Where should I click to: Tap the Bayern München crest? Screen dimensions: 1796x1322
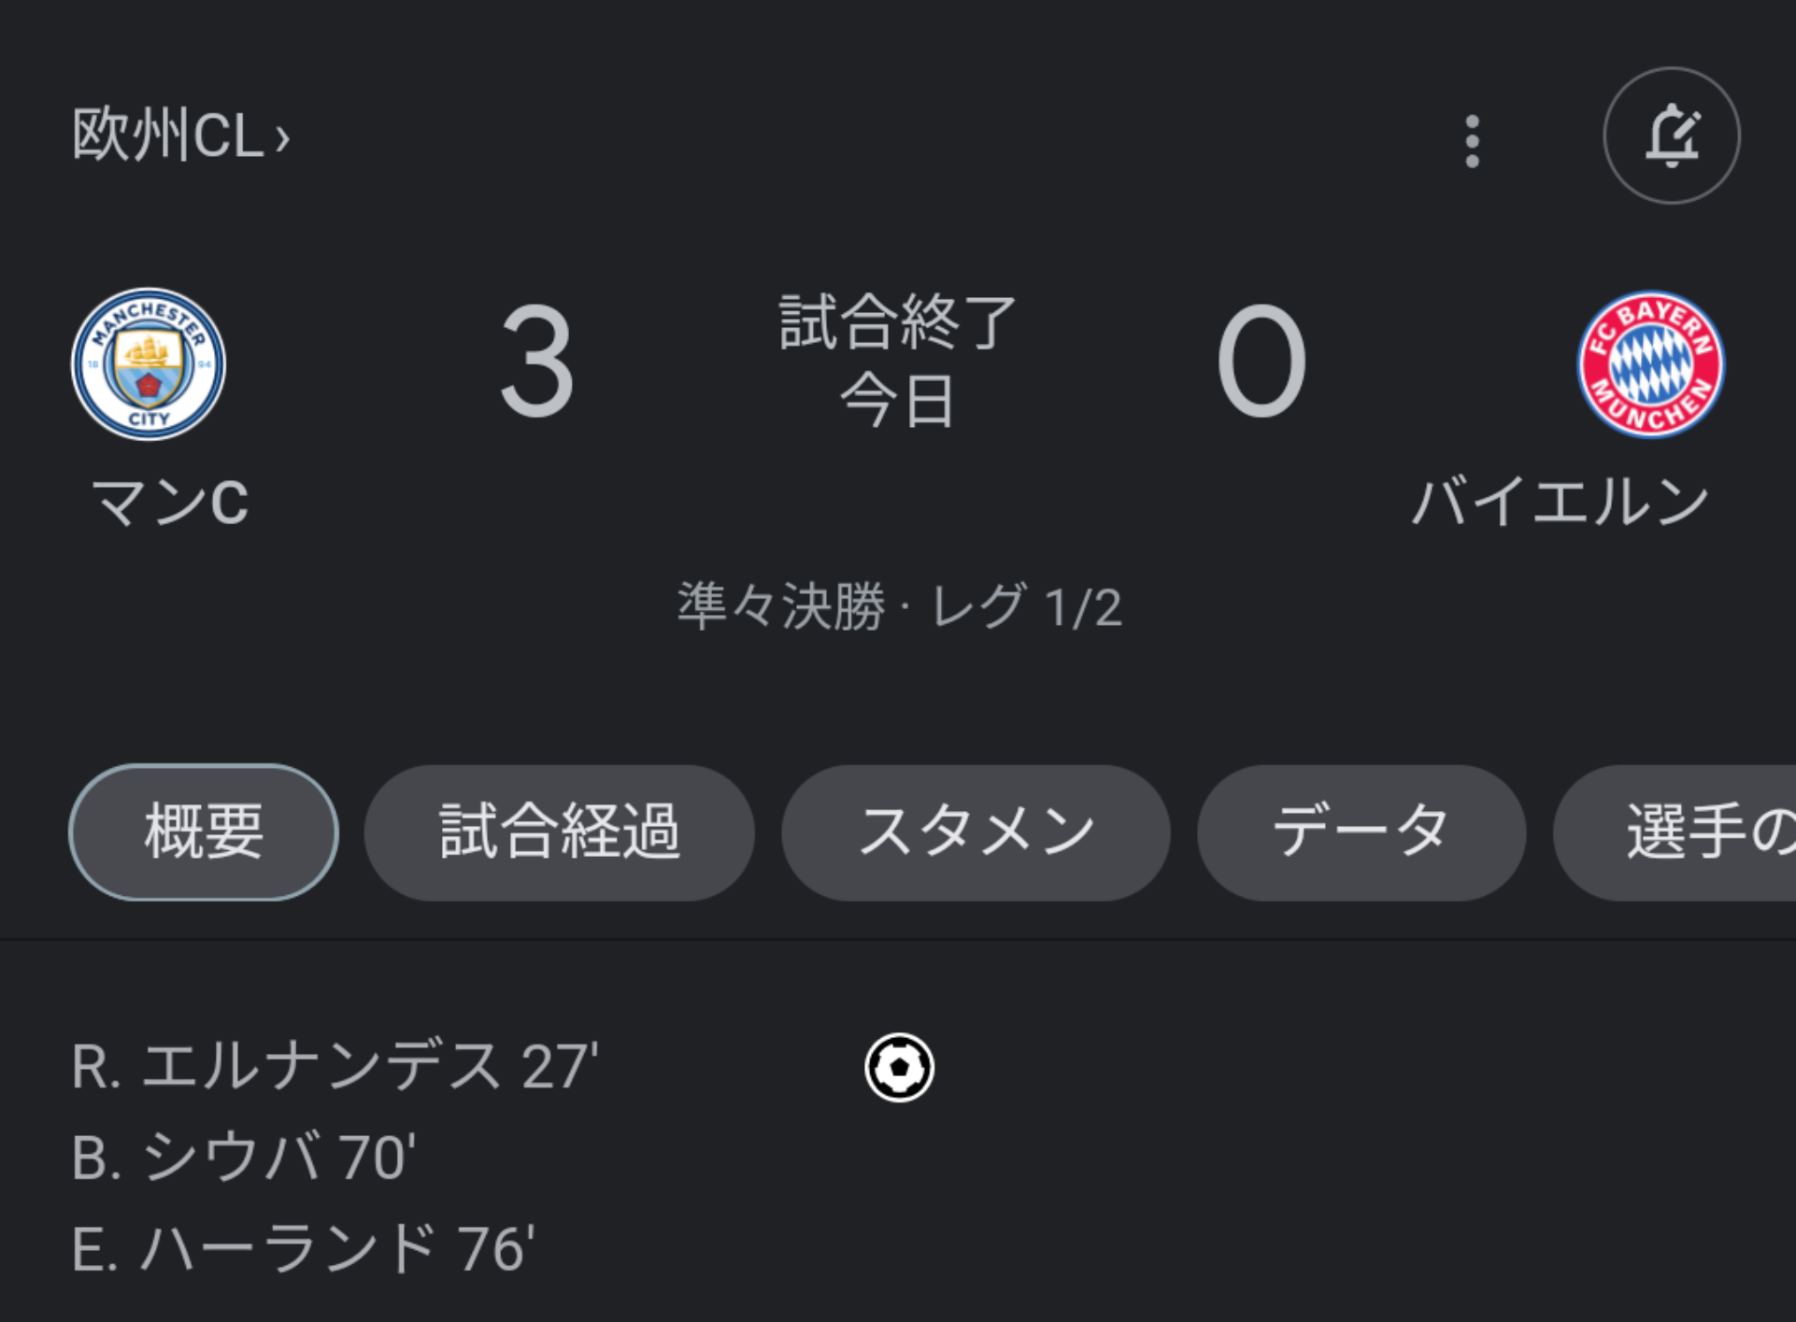1650,363
